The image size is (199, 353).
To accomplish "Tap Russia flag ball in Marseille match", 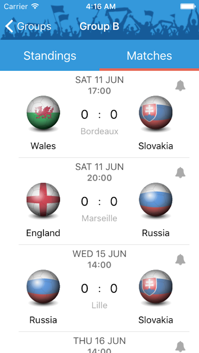I will (x=155, y=199).
